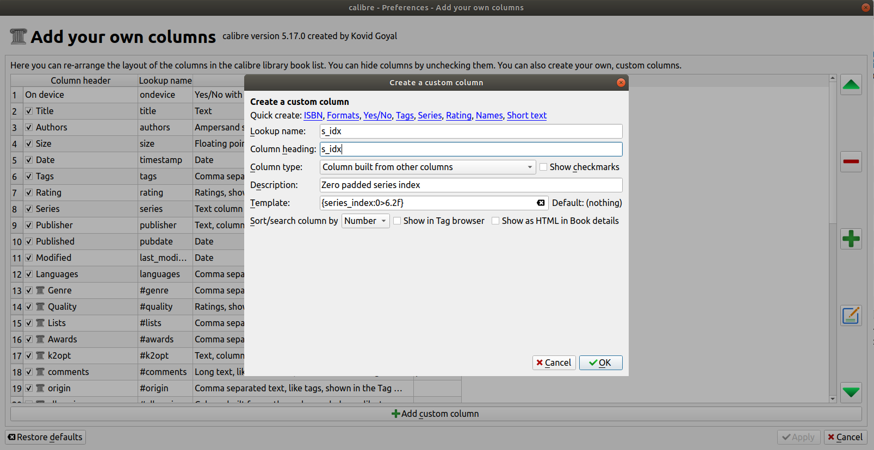874x450 pixels.
Task: Click the Lists custom column icon
Action: pyautogui.click(x=40, y=323)
